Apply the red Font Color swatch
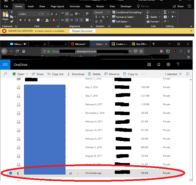Image resolution: width=196 pixels, height=185 pixels. coord(54,20)
